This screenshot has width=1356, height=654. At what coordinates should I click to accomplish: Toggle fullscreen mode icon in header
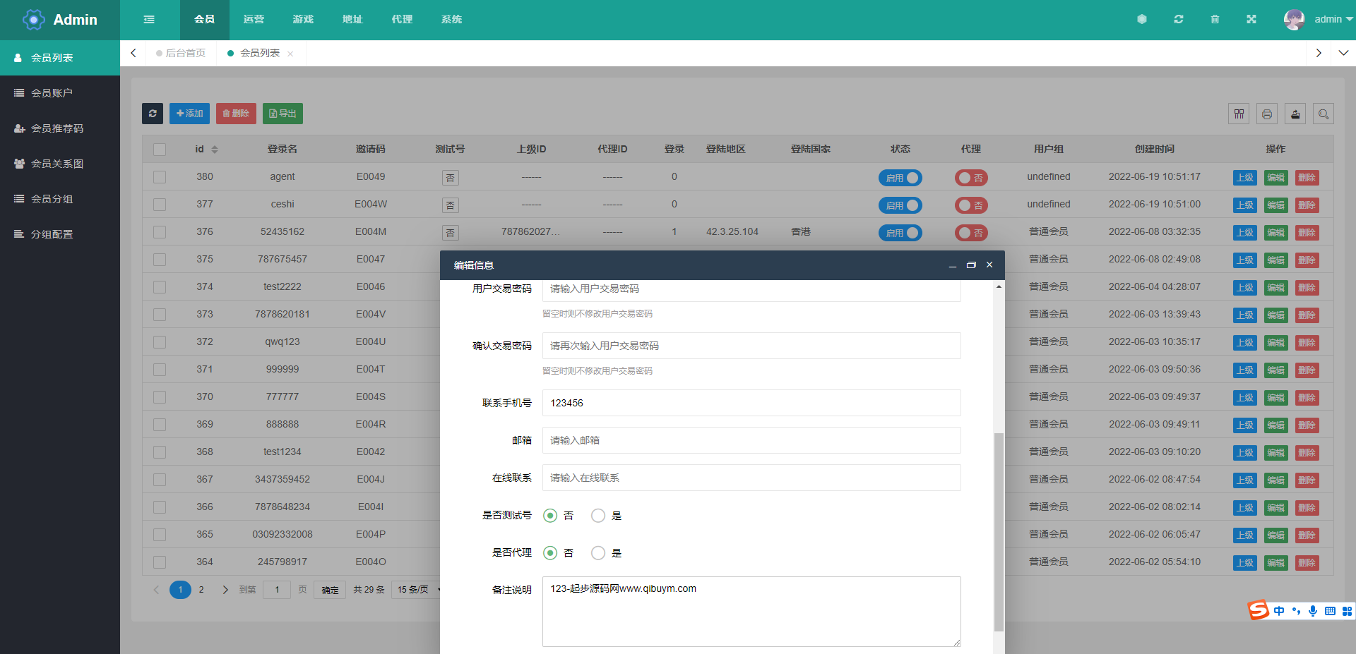click(1251, 20)
